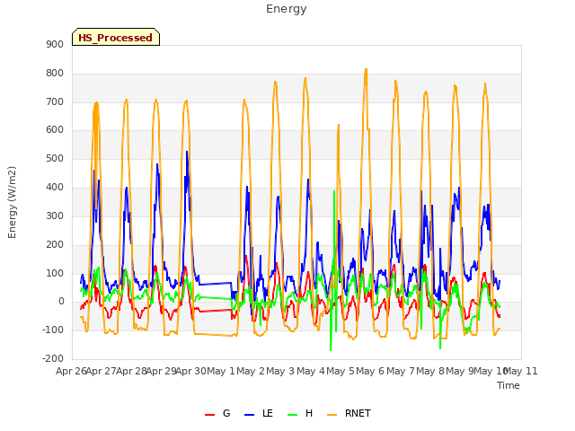Click the red G legend color marker
Image resolution: width=575 pixels, height=431 pixels.
pos(209,415)
